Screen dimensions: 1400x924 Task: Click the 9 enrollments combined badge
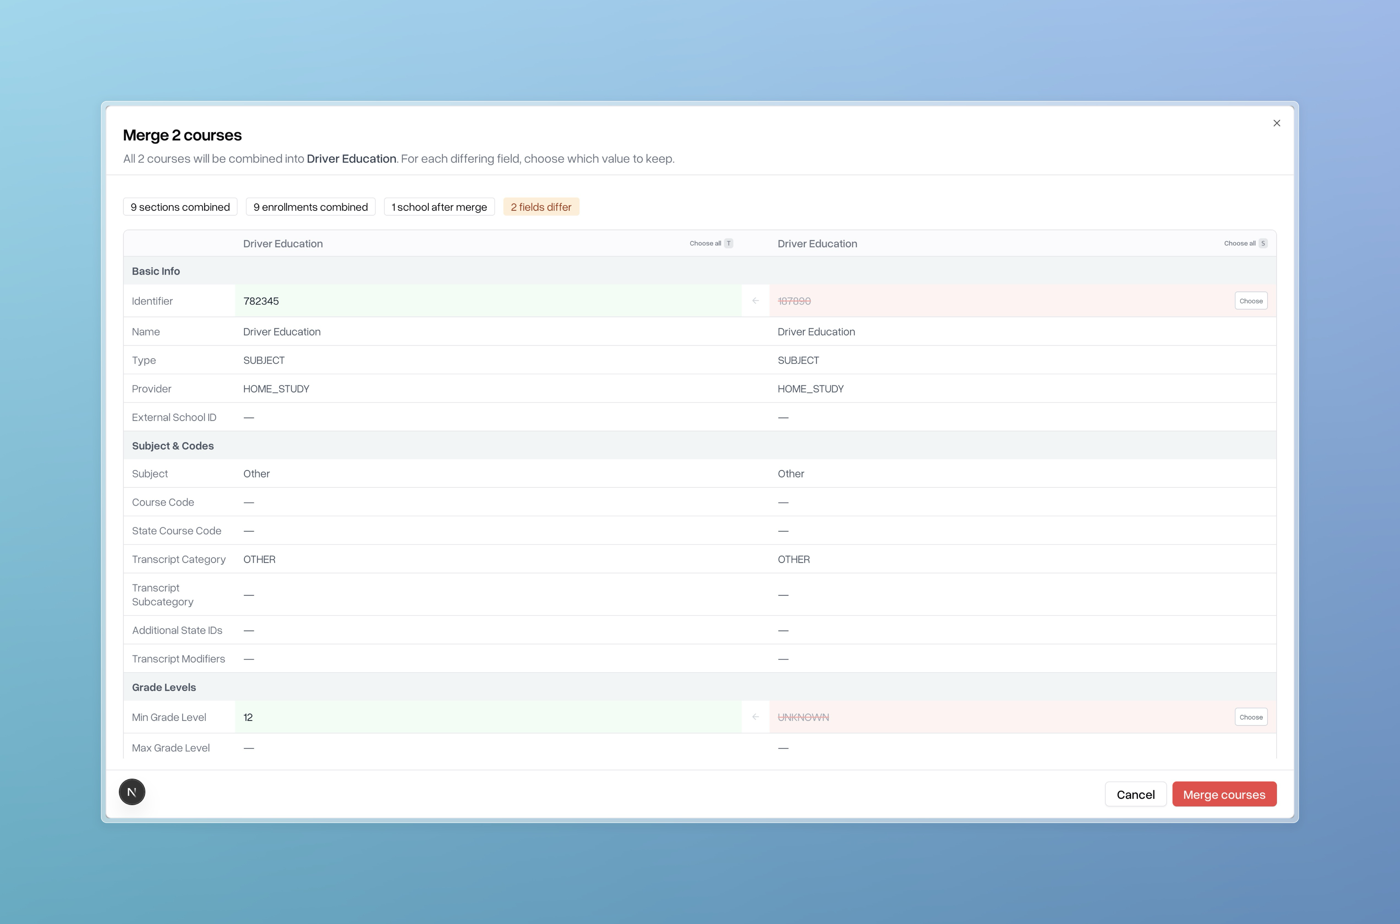click(311, 207)
